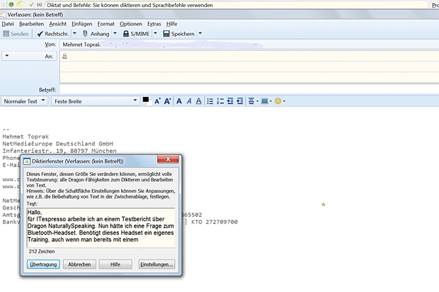Click the contact icon in the An field

[x=64, y=56]
